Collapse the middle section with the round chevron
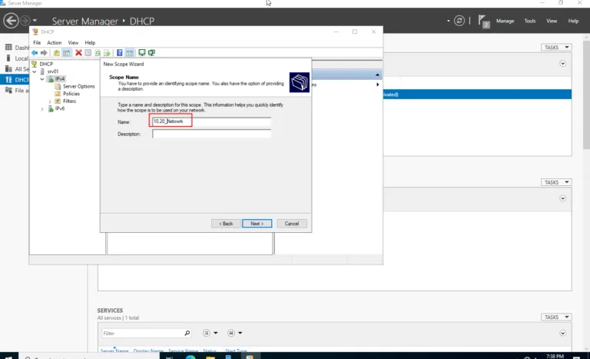This screenshot has height=359, width=590. pyautogui.click(x=562, y=198)
